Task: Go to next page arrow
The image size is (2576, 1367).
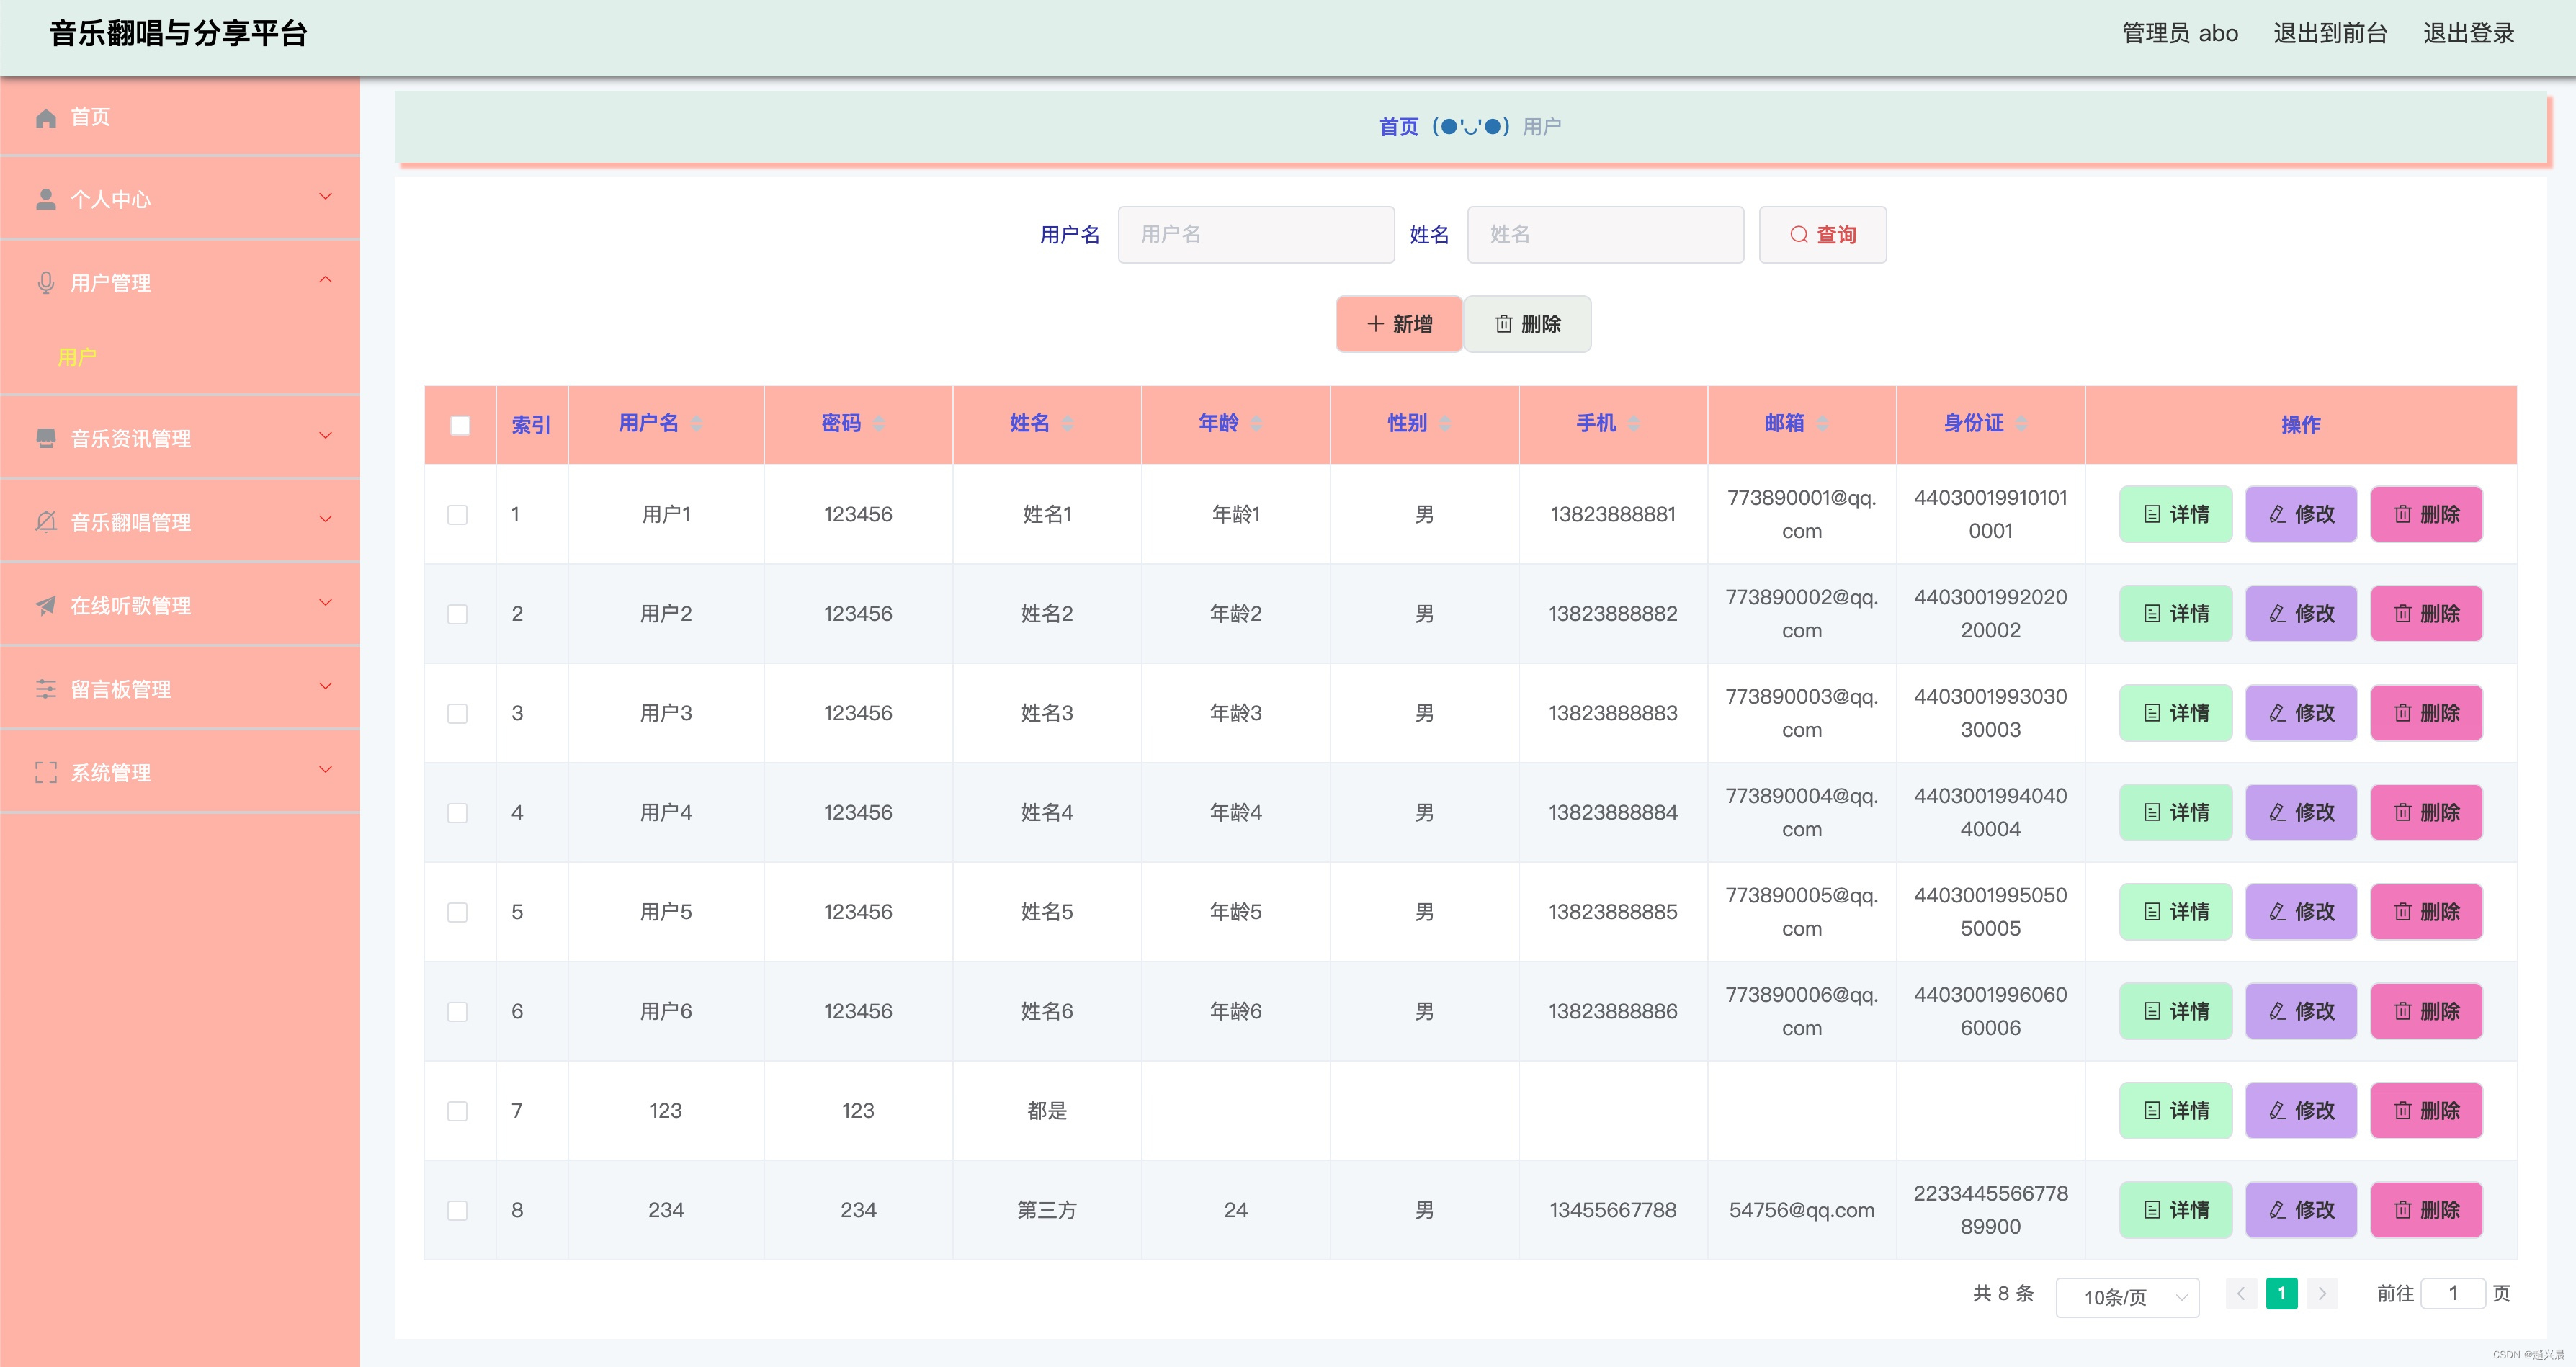Action: (x=2322, y=1294)
